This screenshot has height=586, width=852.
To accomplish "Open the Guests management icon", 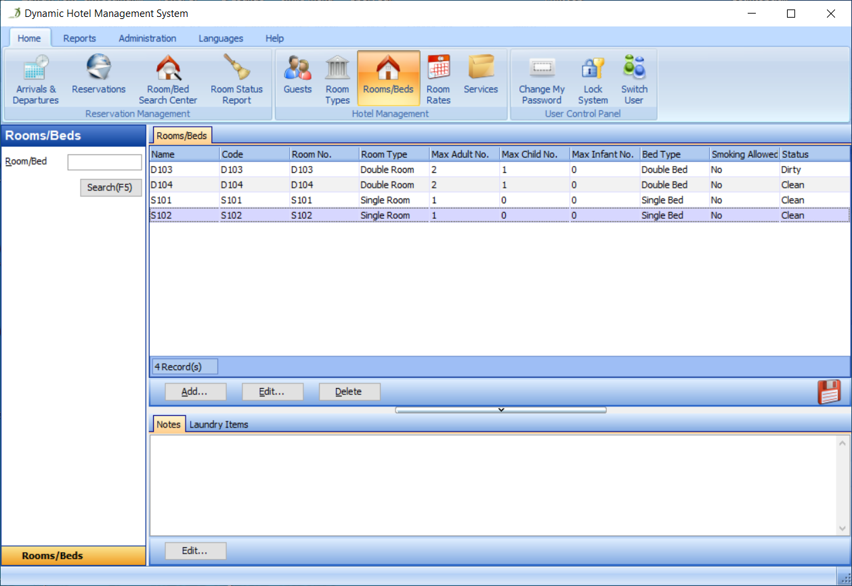I will 297,74.
